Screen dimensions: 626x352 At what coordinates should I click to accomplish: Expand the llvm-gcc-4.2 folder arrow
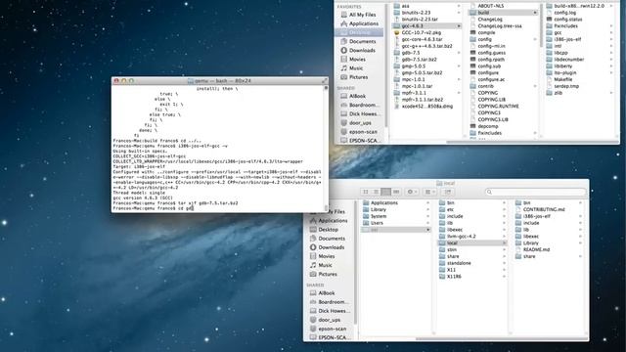click(504, 237)
